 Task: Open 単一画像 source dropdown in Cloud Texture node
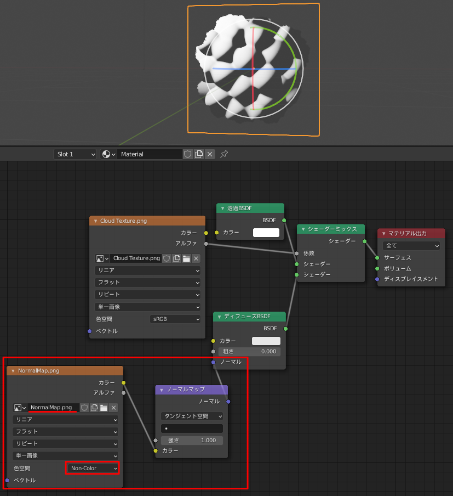point(147,307)
